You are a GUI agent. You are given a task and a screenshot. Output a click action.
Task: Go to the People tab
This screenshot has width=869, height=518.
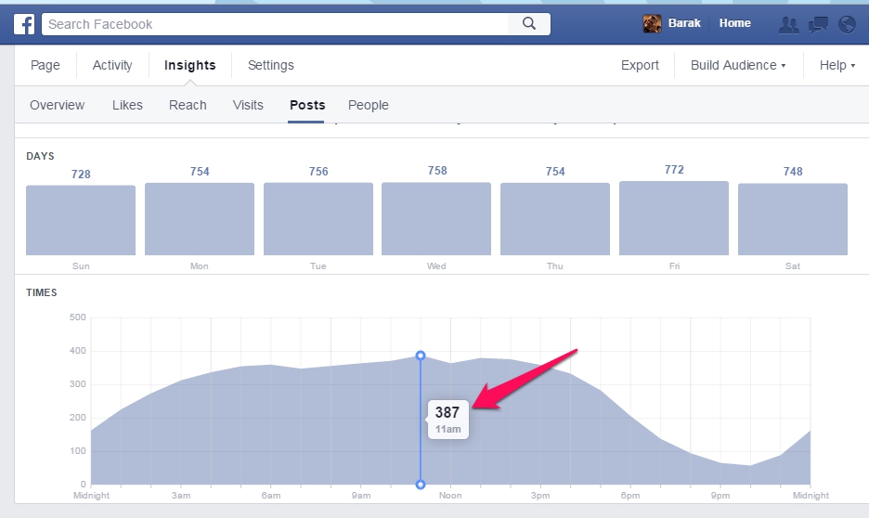pyautogui.click(x=368, y=105)
